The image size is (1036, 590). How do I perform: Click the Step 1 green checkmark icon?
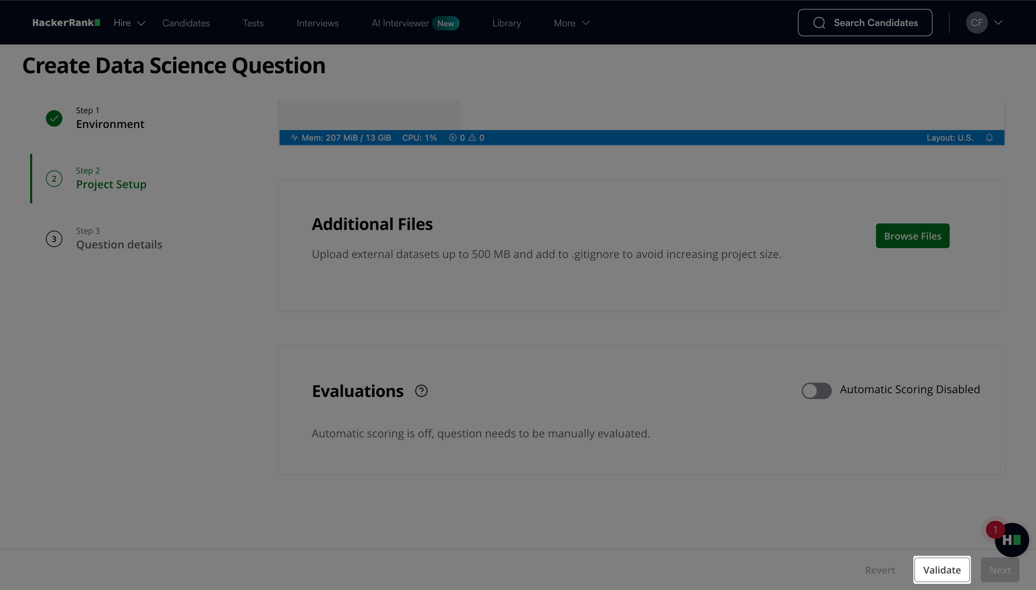(54, 118)
